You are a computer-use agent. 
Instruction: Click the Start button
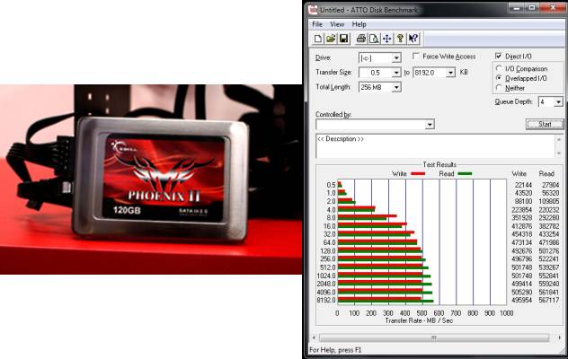(x=545, y=124)
